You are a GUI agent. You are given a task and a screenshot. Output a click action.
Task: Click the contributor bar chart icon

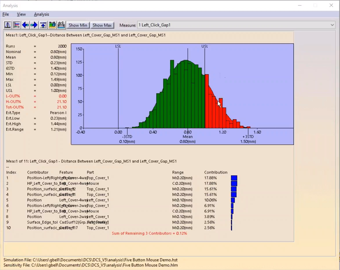pos(16,25)
